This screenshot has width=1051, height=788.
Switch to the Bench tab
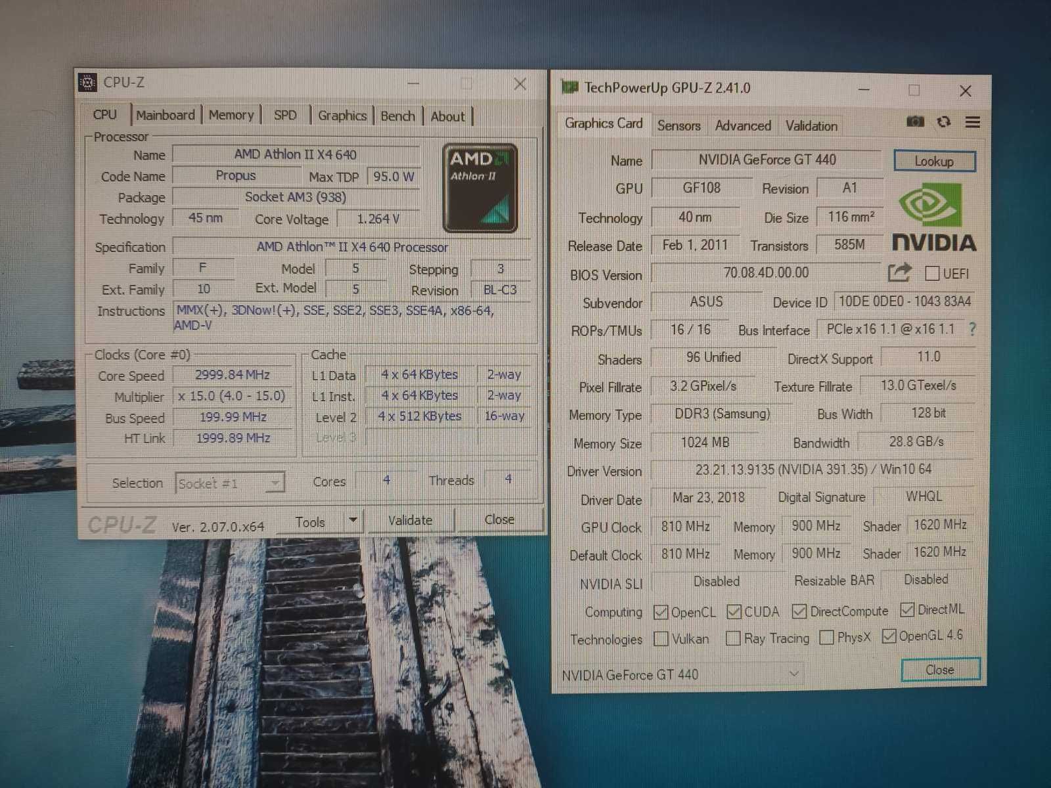[398, 116]
